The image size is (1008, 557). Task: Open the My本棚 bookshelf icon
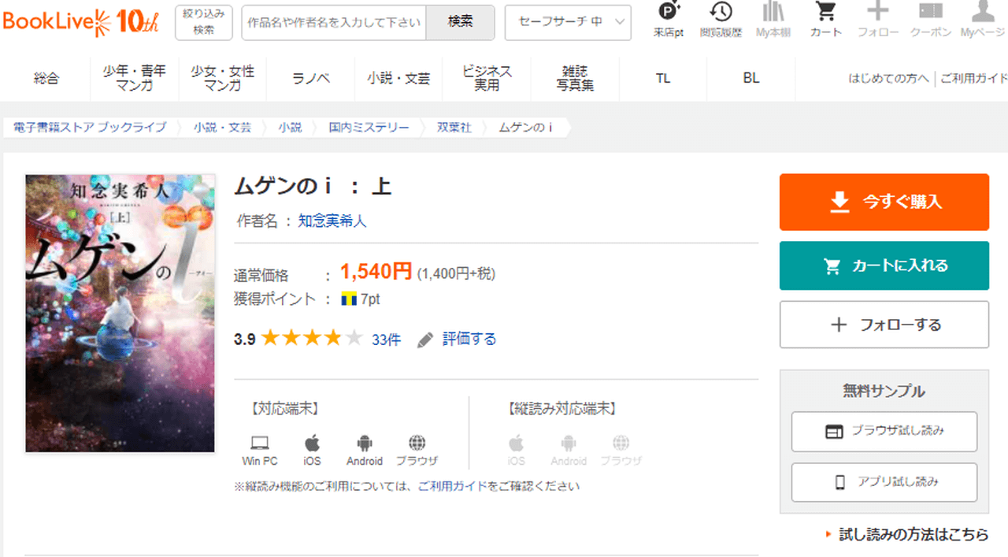773,13
